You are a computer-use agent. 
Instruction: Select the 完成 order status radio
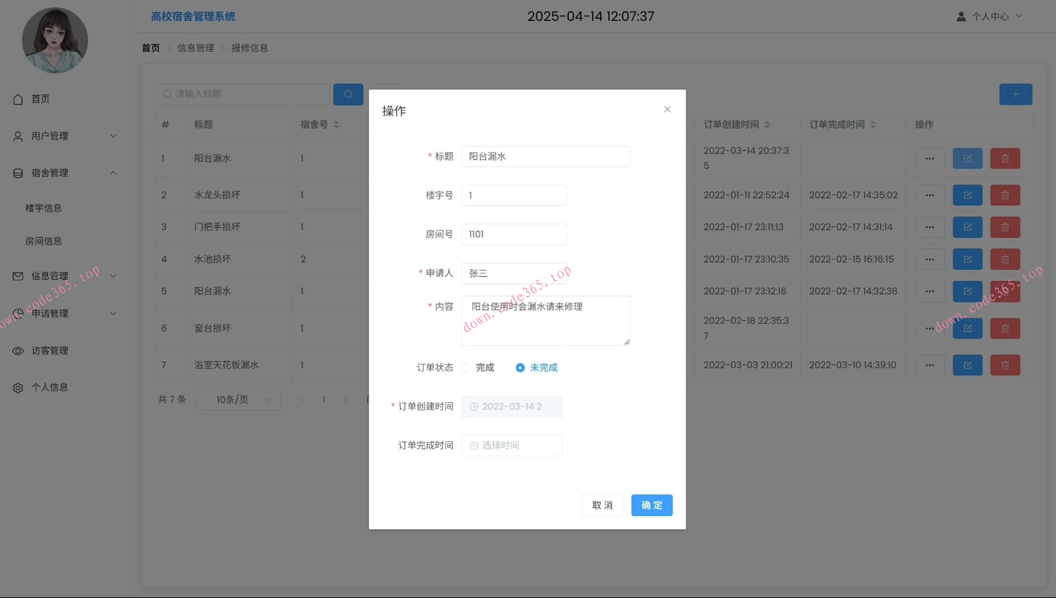click(x=466, y=368)
